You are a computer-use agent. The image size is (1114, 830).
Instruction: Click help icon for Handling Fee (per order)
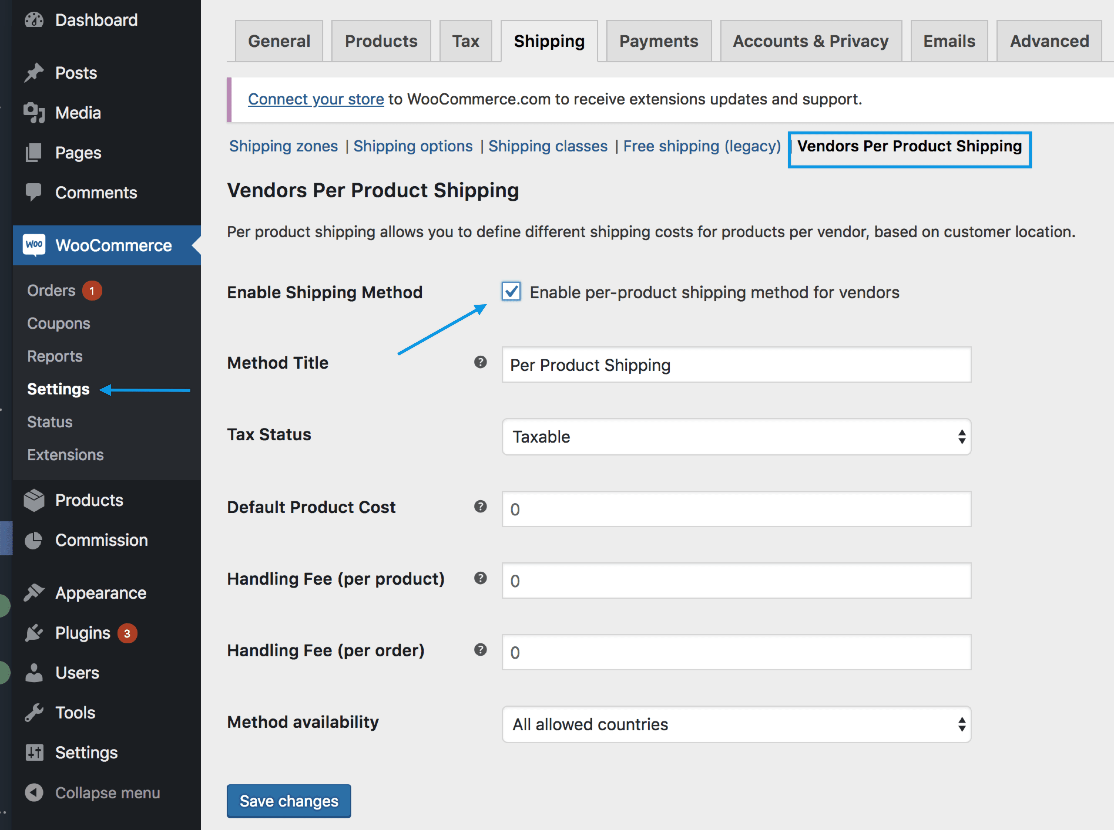[x=480, y=650]
